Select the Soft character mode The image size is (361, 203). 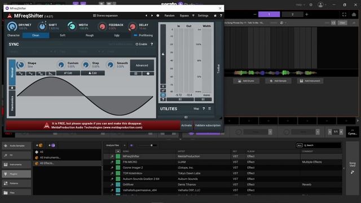pos(63,35)
